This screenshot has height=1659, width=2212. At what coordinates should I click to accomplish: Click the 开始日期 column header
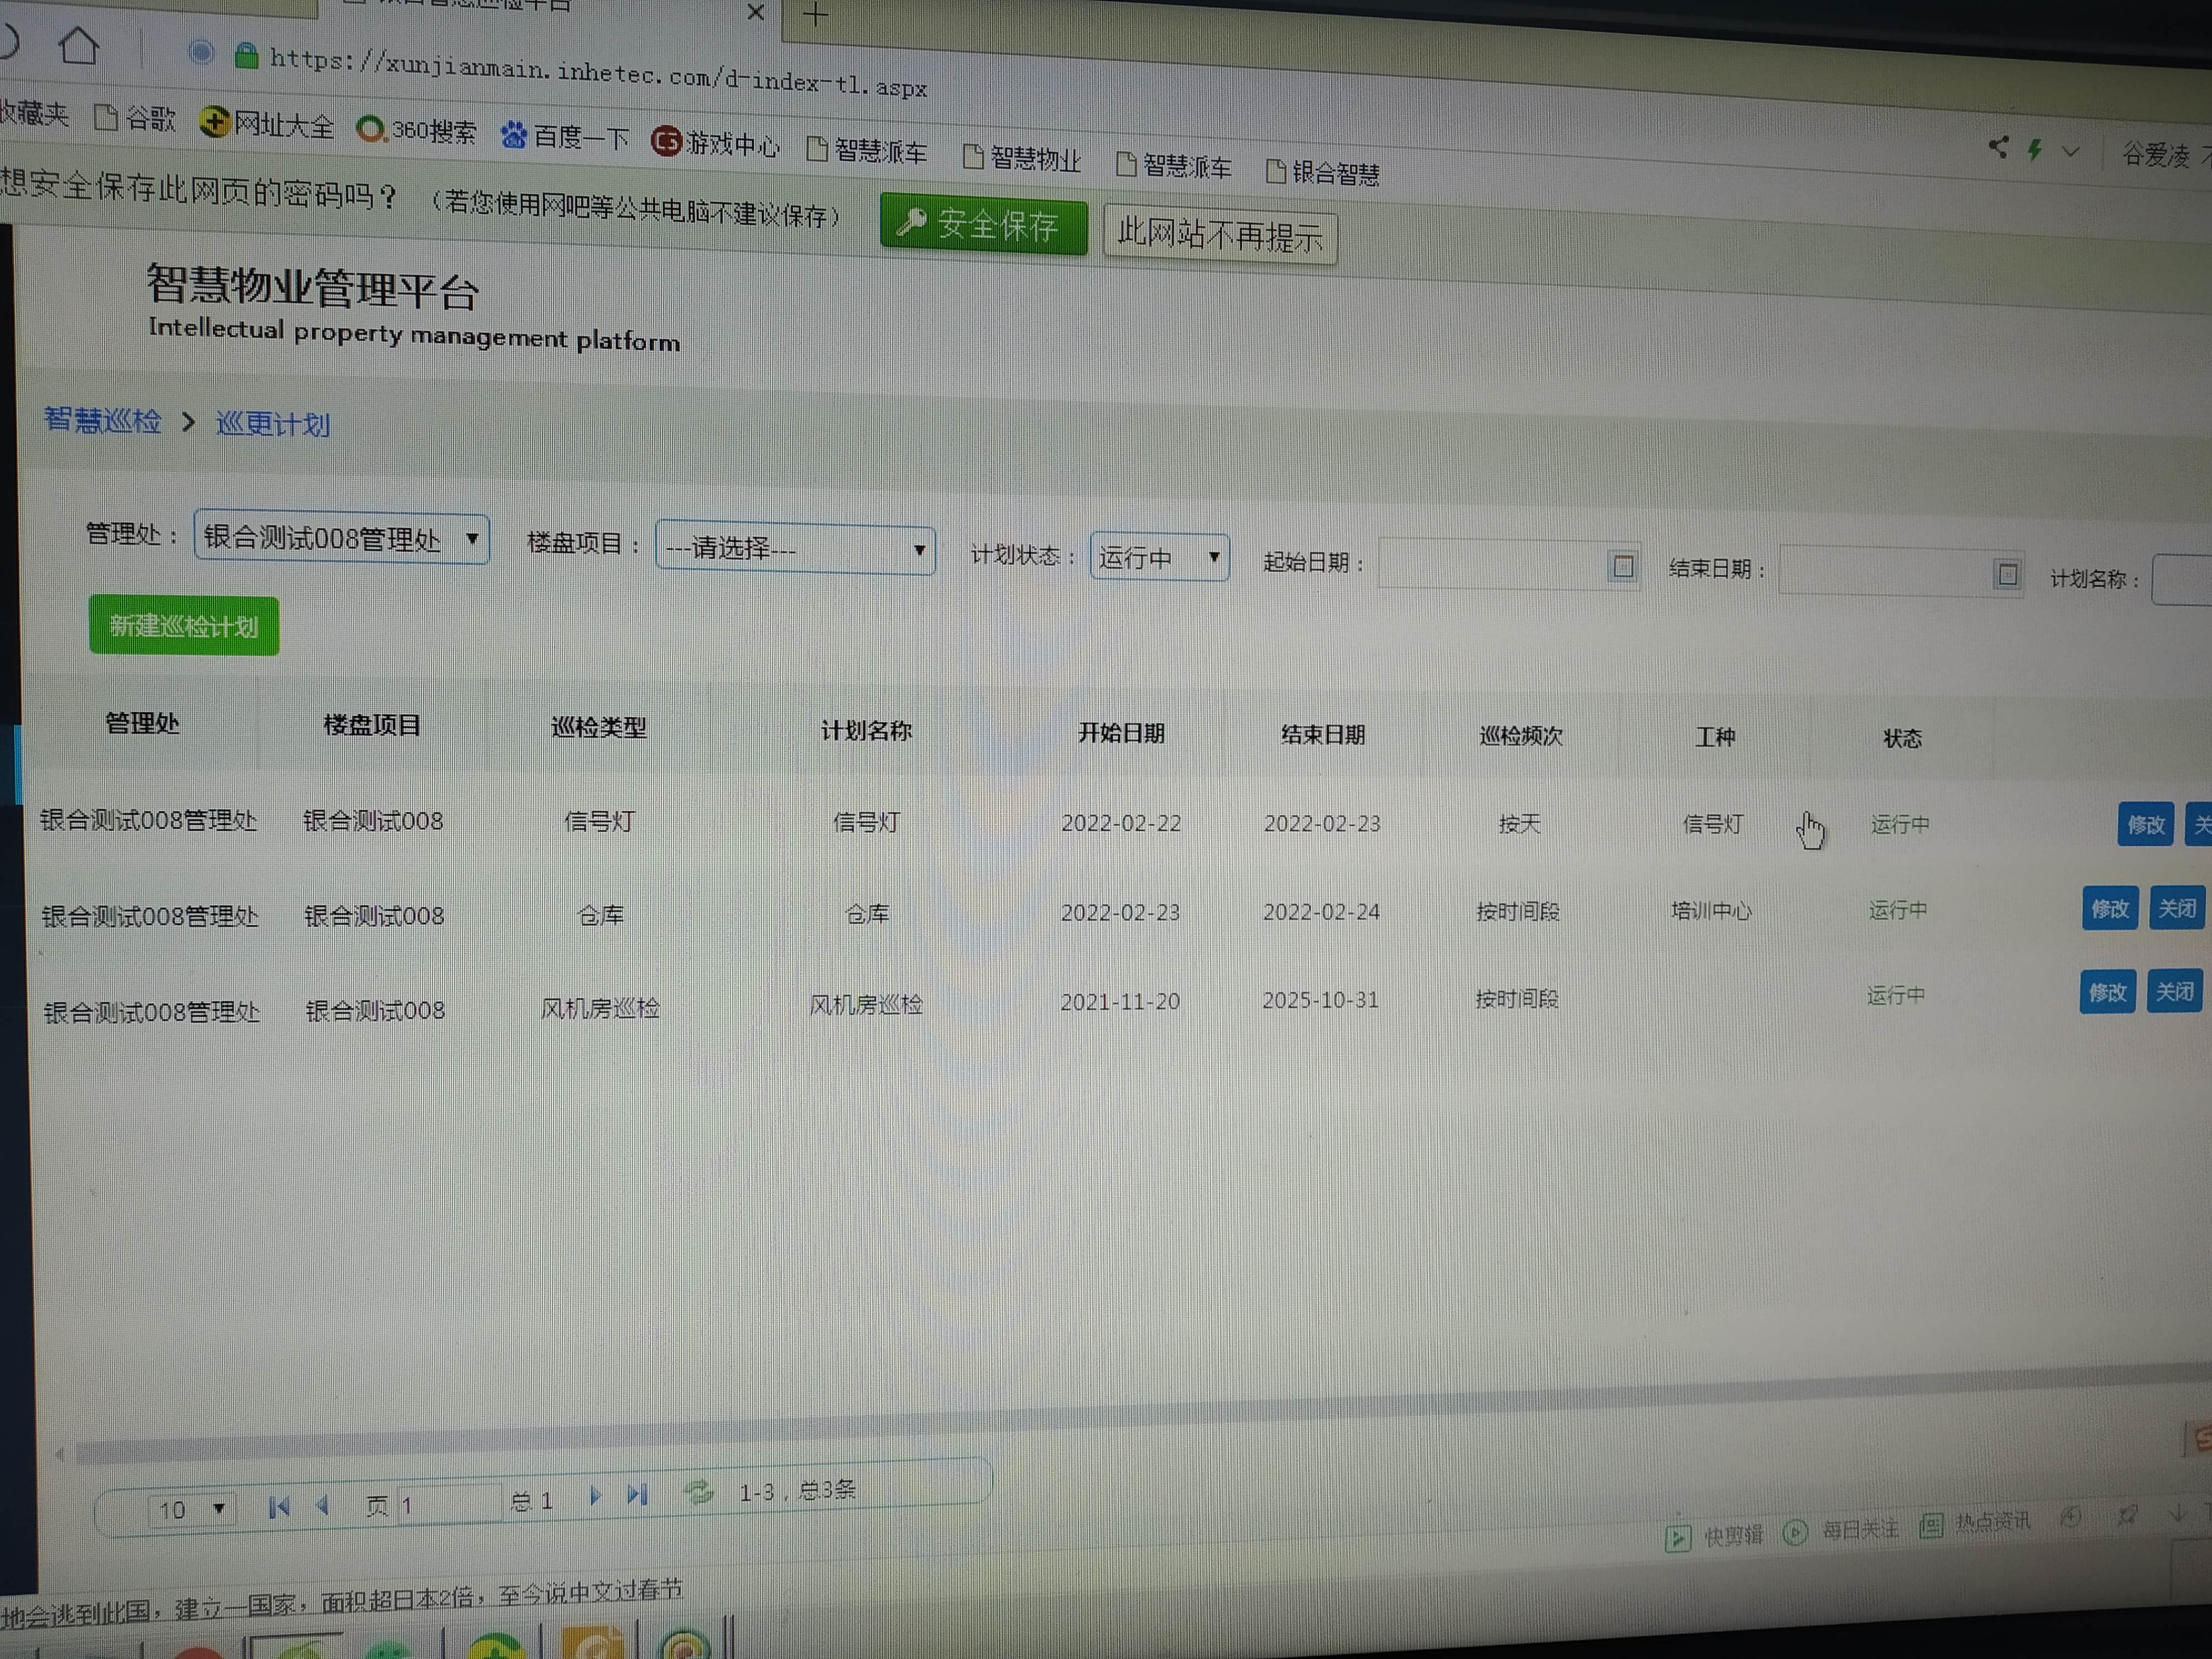(x=1121, y=734)
